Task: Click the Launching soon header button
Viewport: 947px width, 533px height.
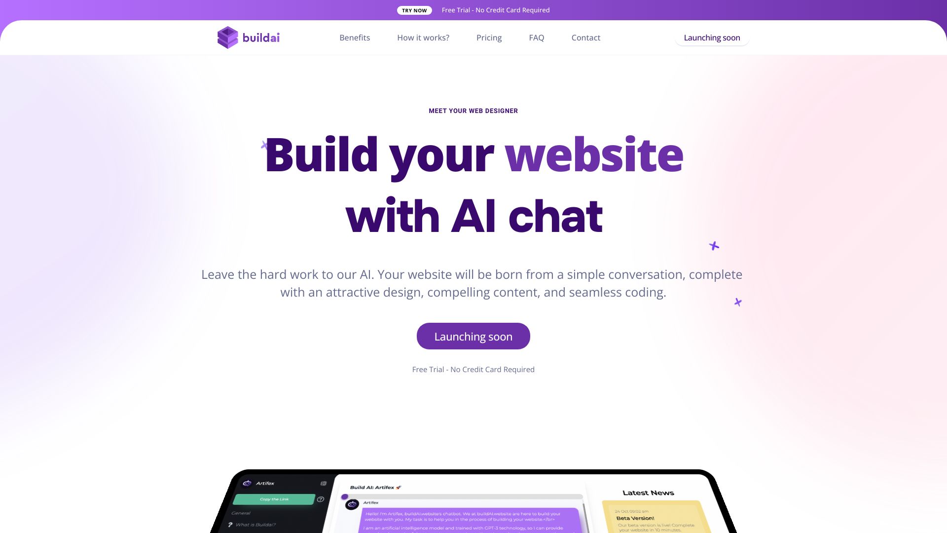Action: pyautogui.click(x=712, y=37)
